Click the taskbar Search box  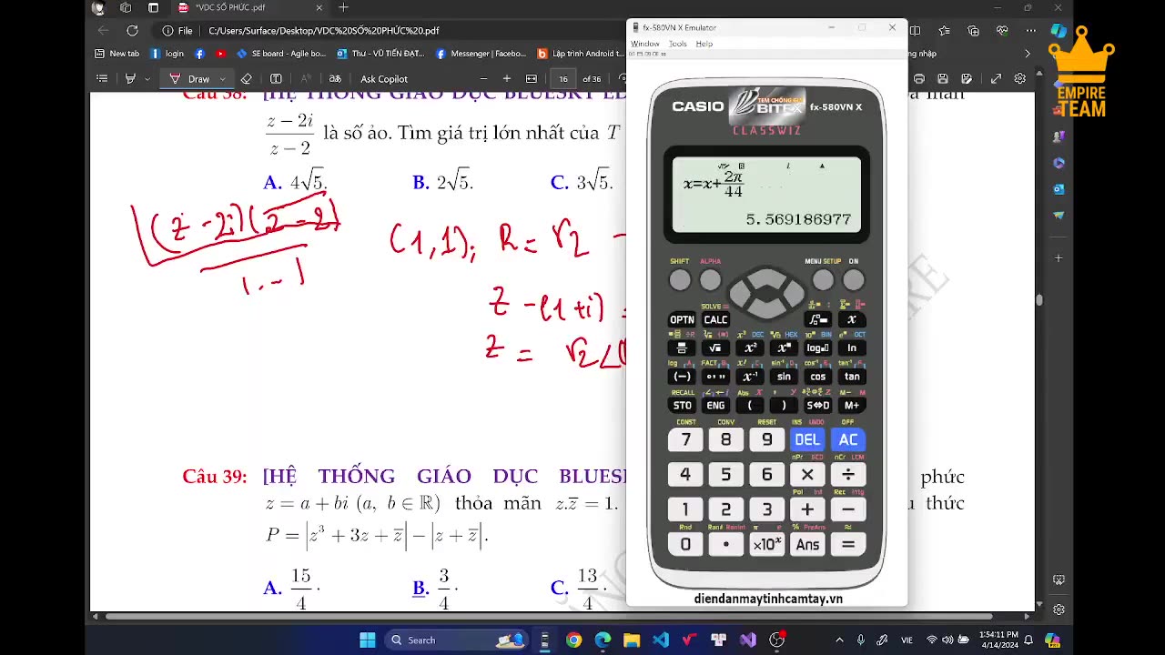click(459, 640)
